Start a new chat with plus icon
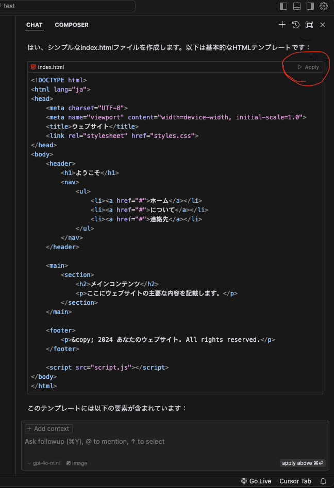Image resolution: width=334 pixels, height=488 pixels. (282, 25)
